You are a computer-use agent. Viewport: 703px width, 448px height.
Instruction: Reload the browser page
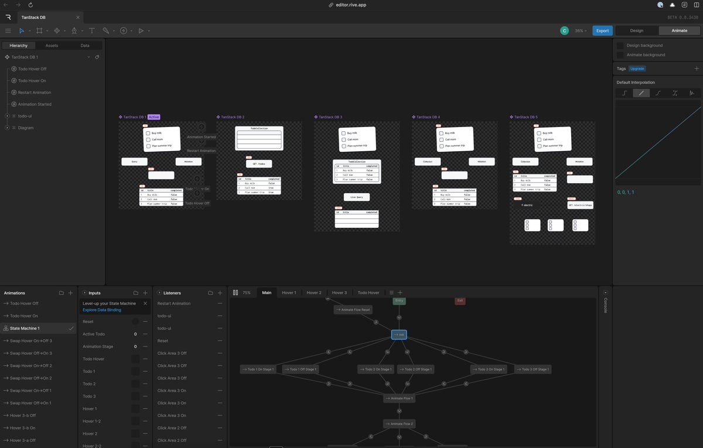point(30,5)
